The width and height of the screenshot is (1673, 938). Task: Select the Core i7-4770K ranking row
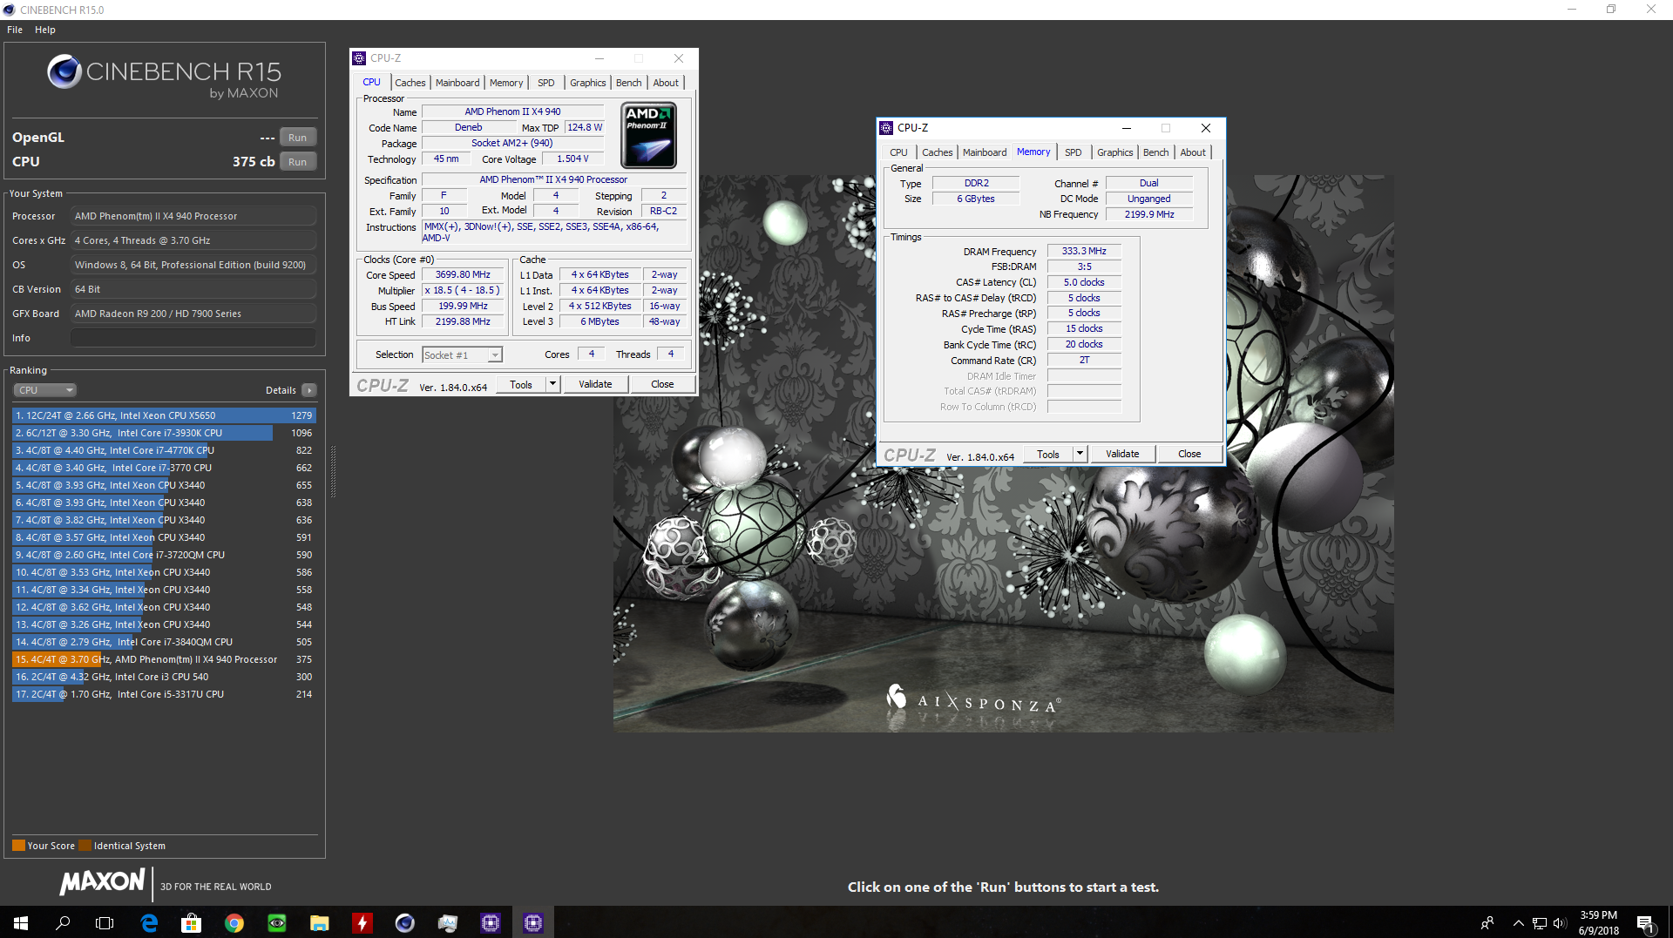point(164,450)
